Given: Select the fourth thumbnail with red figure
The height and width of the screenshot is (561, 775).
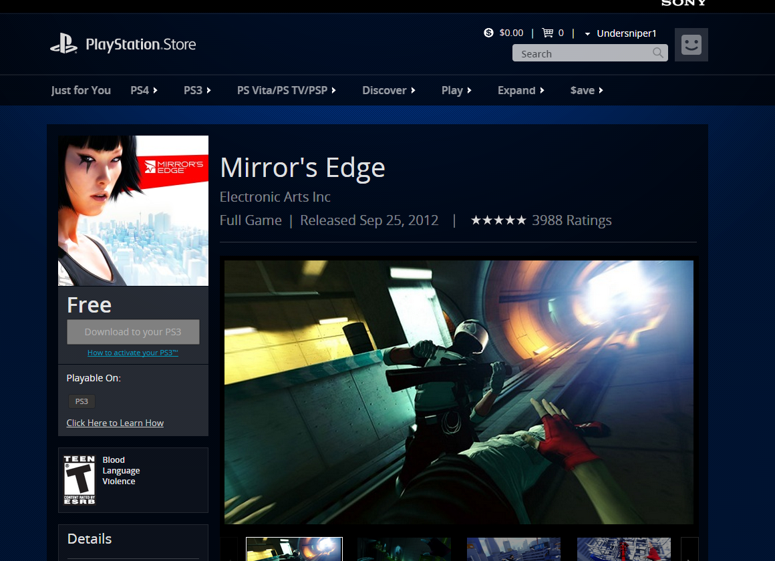Looking at the screenshot, I should pos(624,549).
